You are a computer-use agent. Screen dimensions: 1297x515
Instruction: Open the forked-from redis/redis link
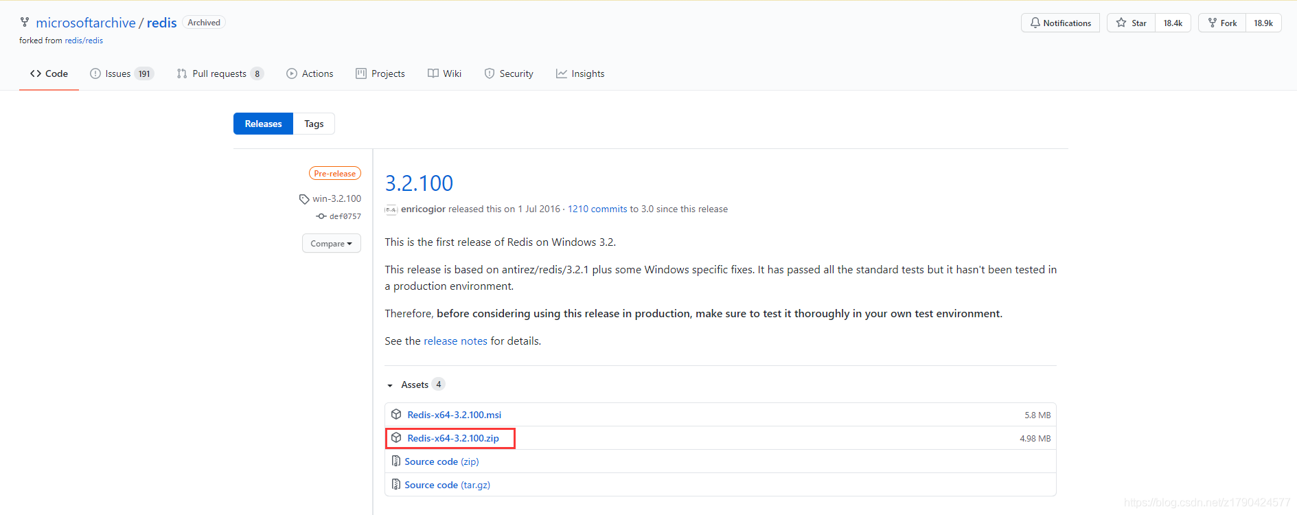pyautogui.click(x=84, y=41)
